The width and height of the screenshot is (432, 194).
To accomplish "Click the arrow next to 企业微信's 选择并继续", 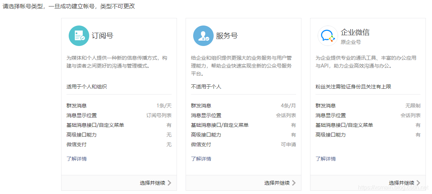I will click(x=418, y=183).
